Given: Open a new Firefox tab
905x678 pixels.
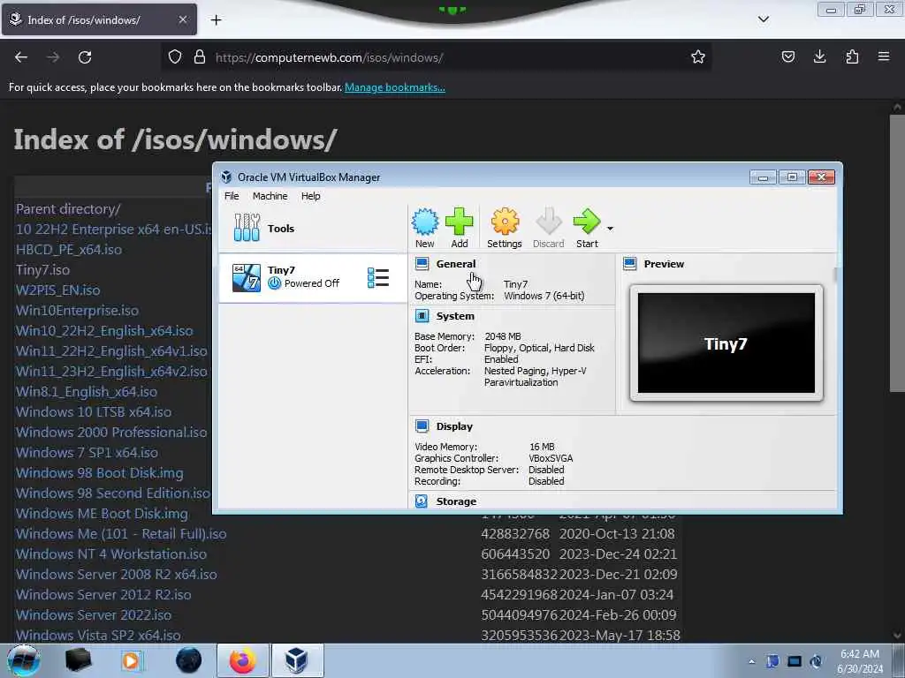Looking at the screenshot, I should point(216,20).
